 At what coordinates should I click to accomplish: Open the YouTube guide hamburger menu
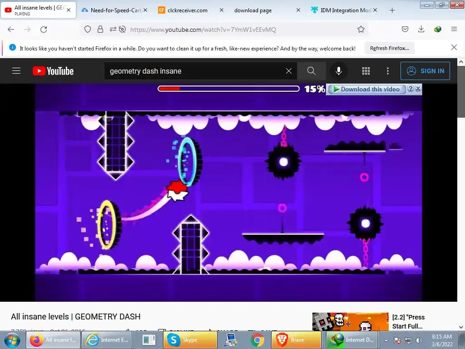pyautogui.click(x=16, y=71)
